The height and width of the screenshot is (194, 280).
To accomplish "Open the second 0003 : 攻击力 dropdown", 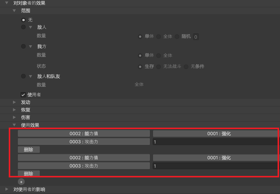I will click(x=84, y=166).
